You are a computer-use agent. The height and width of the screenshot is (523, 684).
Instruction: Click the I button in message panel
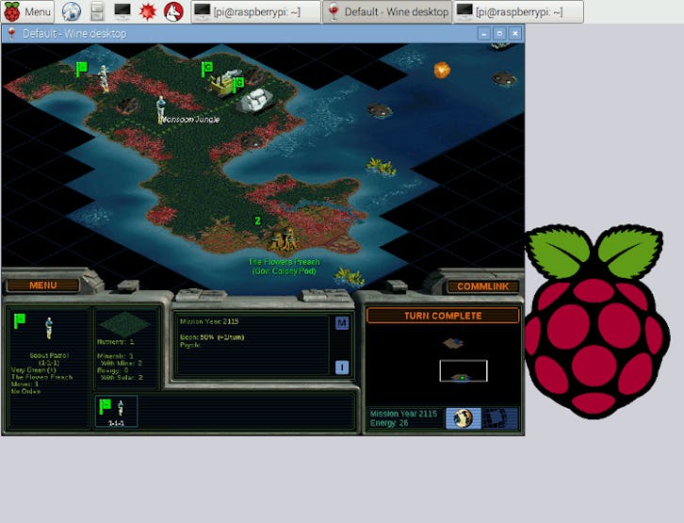[342, 368]
